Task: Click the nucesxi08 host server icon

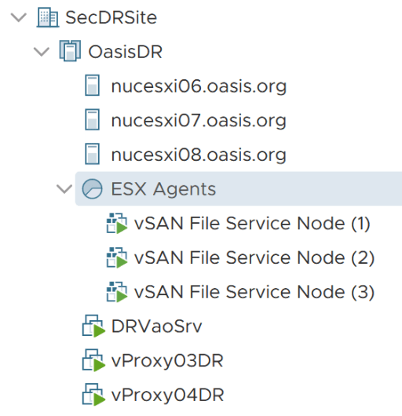Action: [x=92, y=154]
